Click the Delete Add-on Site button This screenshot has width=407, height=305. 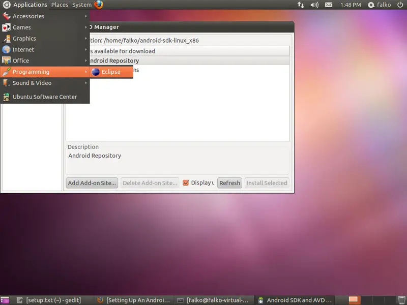pos(150,183)
